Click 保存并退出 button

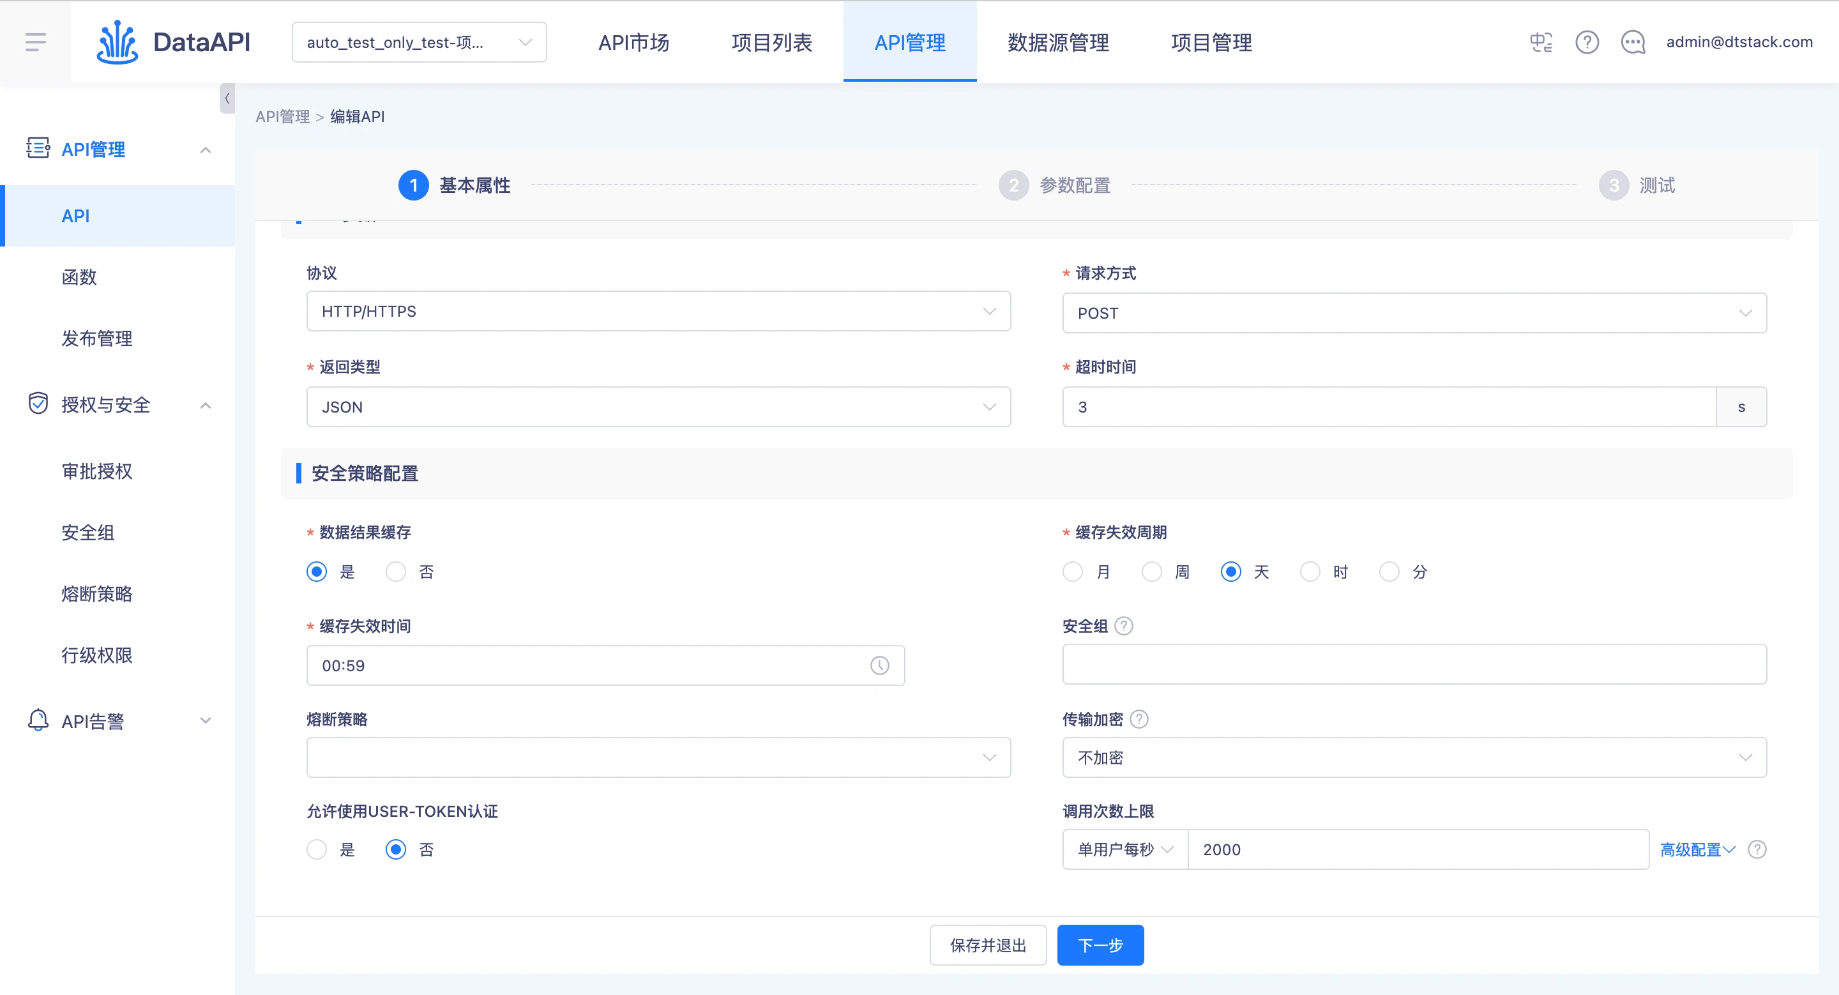(988, 946)
